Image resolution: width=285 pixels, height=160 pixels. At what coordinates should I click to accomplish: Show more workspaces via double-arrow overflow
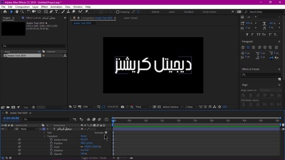point(232,12)
